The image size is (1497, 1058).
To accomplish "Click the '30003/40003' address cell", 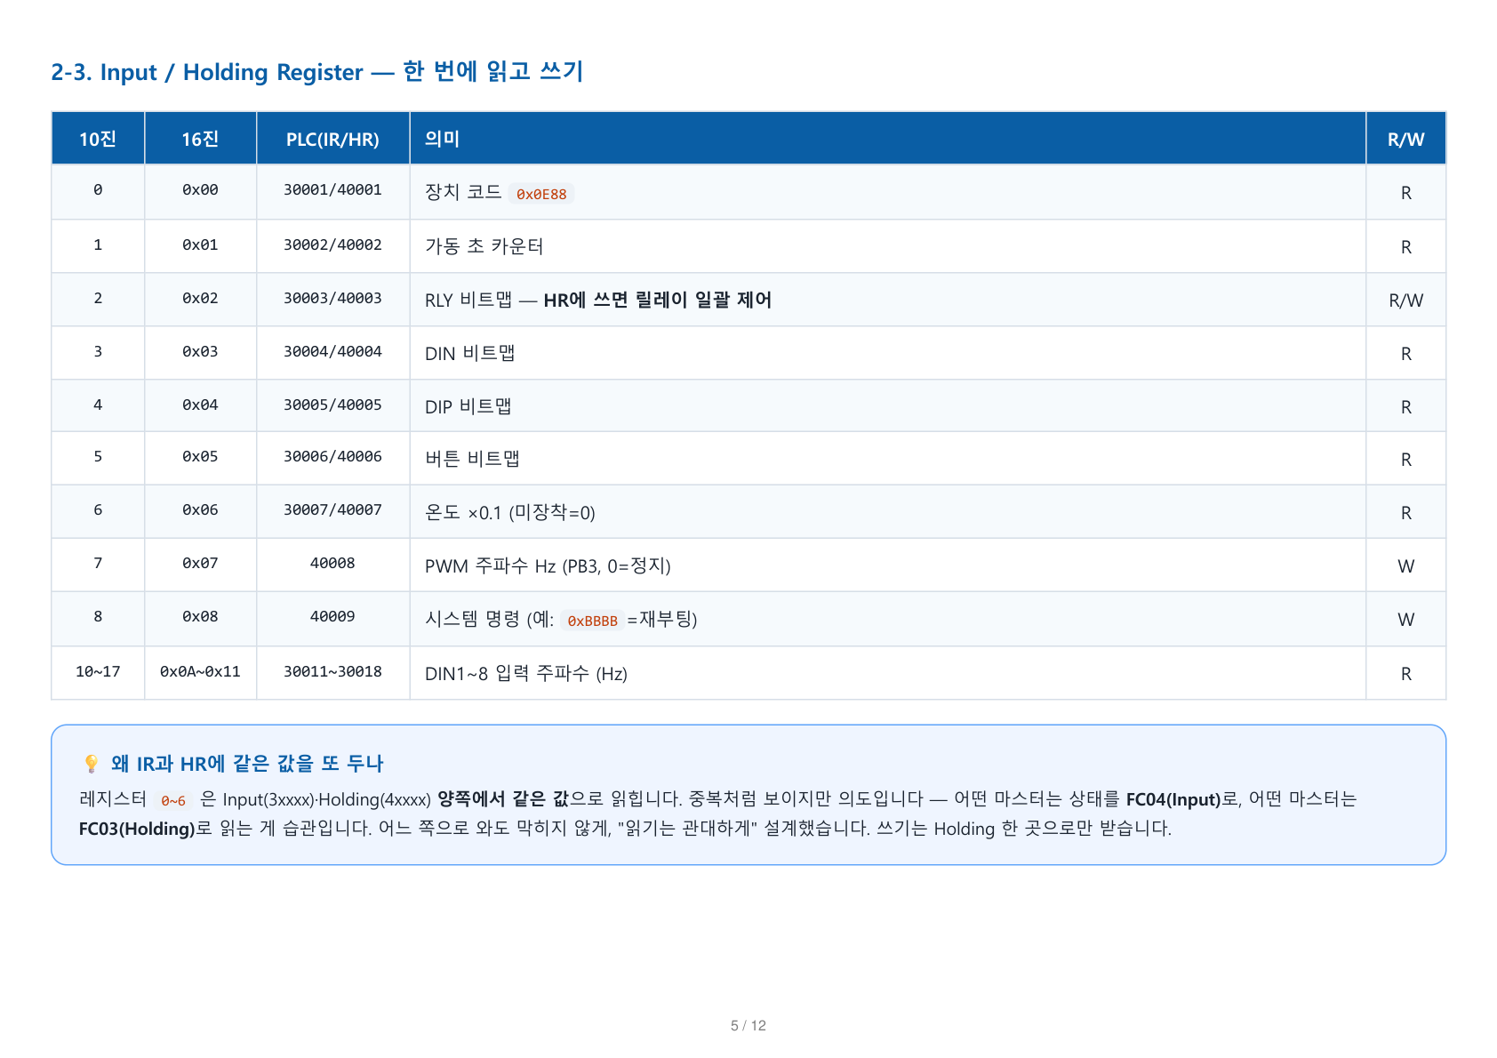I will (x=332, y=298).
